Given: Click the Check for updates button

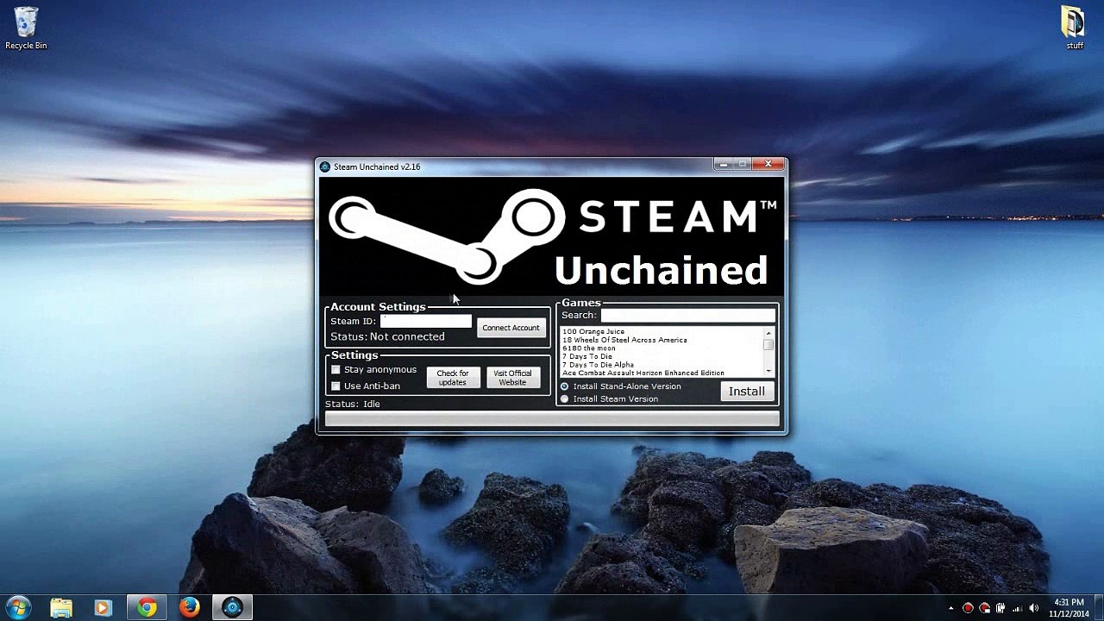Looking at the screenshot, I should point(453,378).
